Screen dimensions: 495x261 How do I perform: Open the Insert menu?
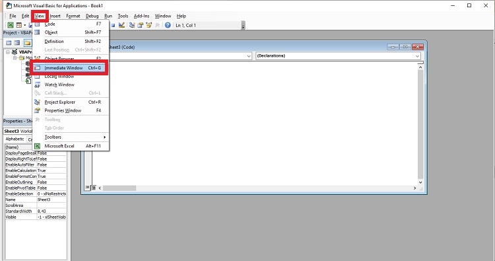pyautogui.click(x=55, y=16)
